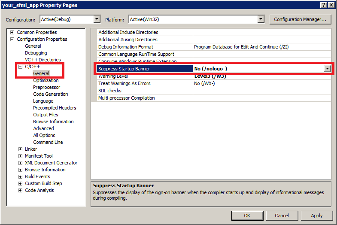Image resolution: width=337 pixels, height=225 pixels.
Task: Expand the Common Properties node
Action: 12,33
